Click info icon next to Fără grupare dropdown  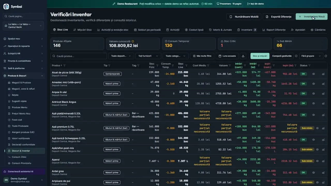click(326, 56)
